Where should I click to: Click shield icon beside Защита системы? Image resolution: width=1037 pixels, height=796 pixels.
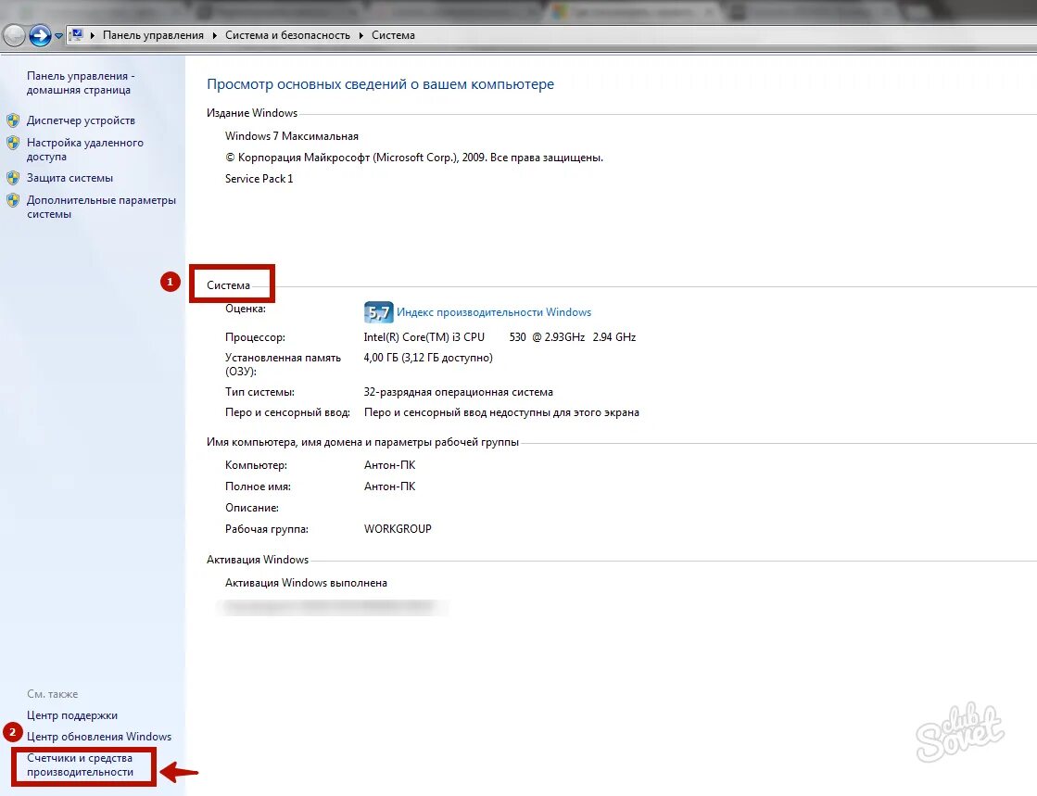click(x=13, y=178)
